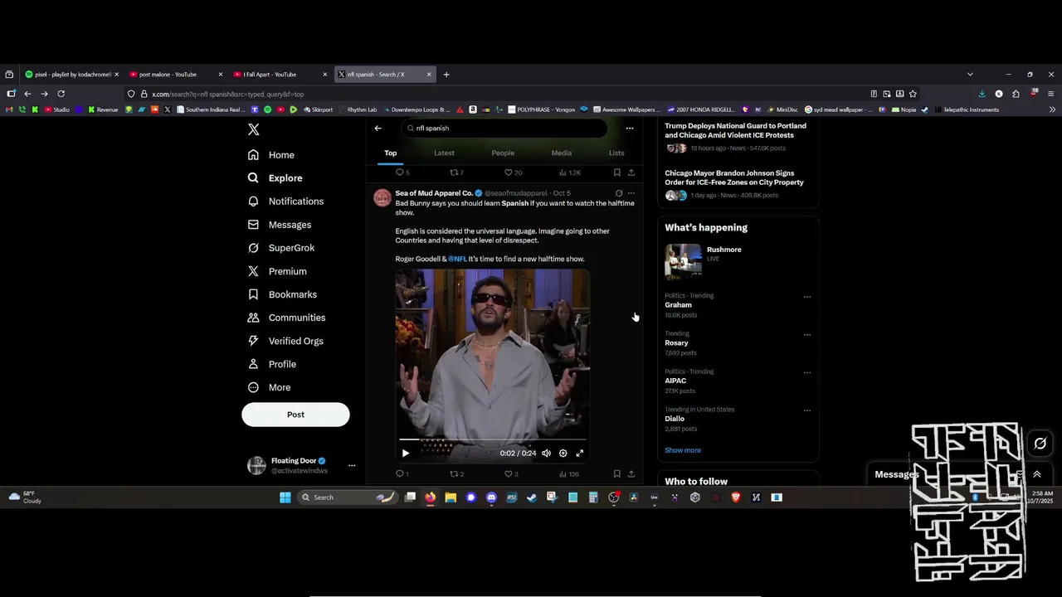This screenshot has width=1062, height=597.
Task: Open Verified Orgs in sidebar
Action: point(285,341)
